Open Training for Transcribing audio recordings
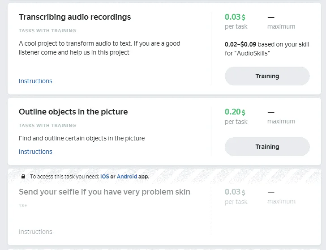Viewport: 326px width, 250px height. click(267, 76)
